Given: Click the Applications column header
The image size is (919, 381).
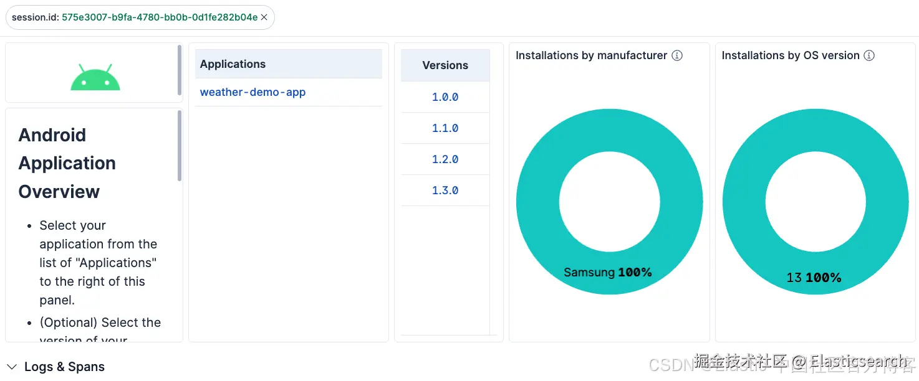Looking at the screenshot, I should tap(289, 64).
